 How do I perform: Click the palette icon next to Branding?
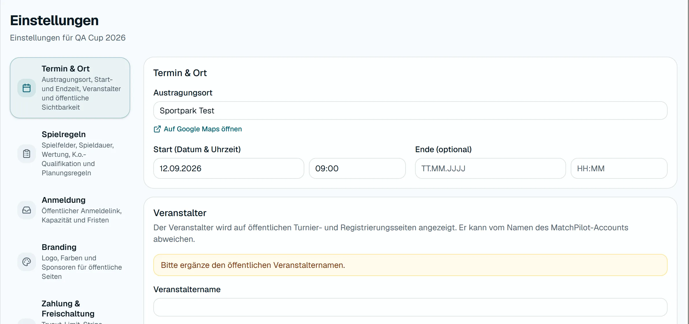pyautogui.click(x=27, y=262)
